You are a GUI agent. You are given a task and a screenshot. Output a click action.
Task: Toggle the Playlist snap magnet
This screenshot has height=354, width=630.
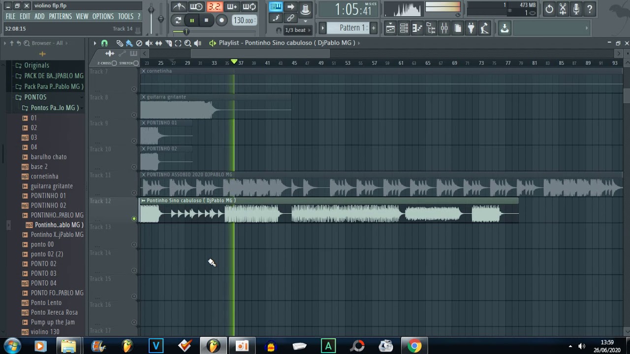[x=104, y=43]
